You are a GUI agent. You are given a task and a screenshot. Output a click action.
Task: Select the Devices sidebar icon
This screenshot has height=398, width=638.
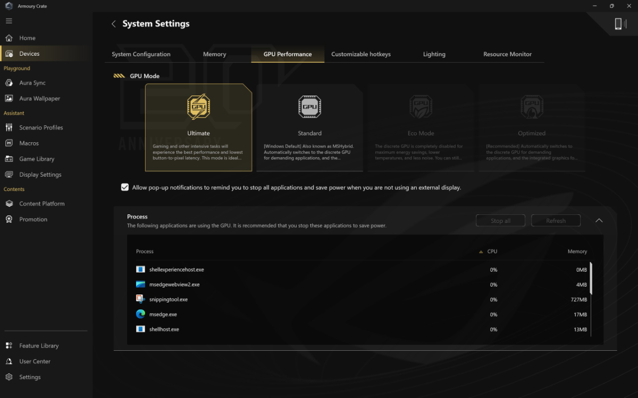9,54
